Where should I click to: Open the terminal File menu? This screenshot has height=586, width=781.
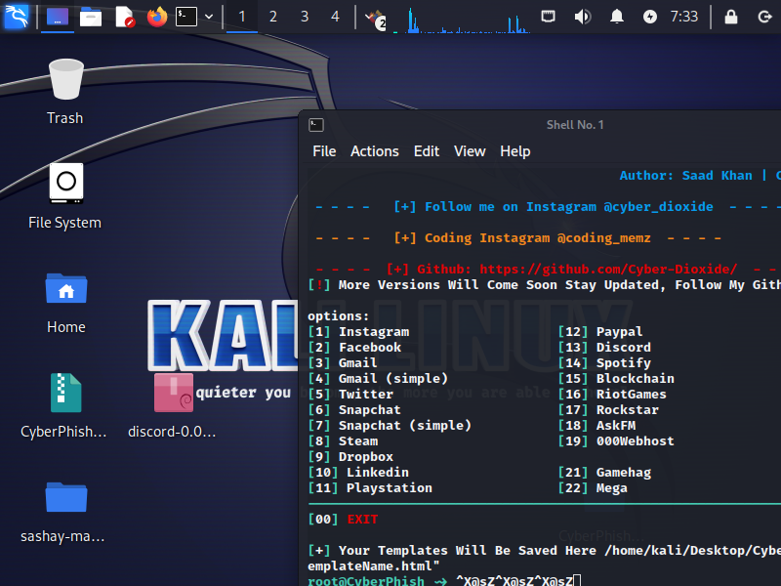click(324, 151)
